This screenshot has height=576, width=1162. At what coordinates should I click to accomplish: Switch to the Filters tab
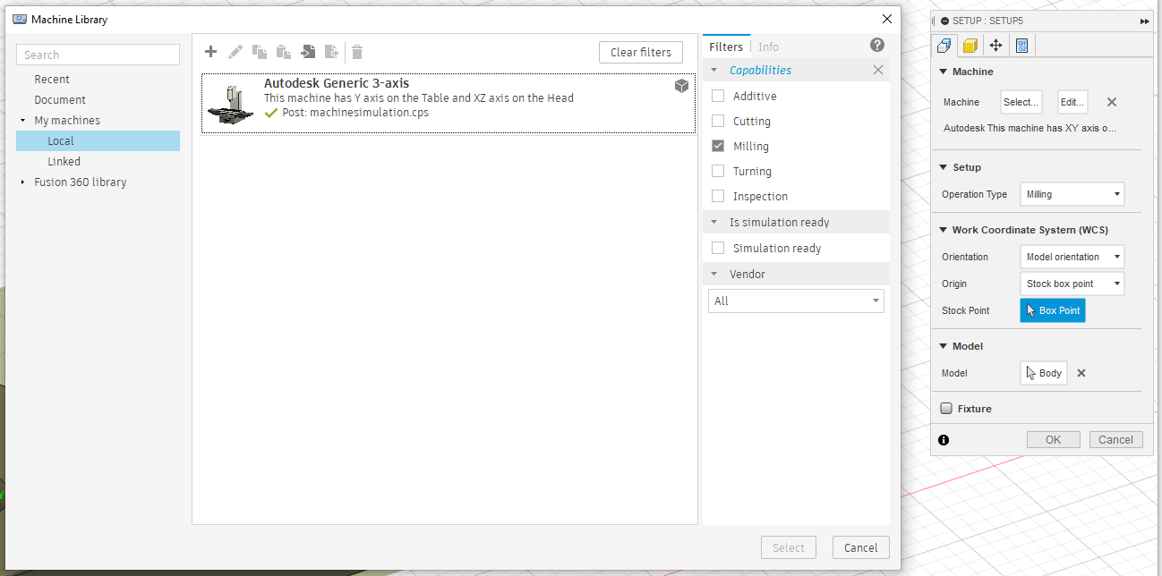click(726, 47)
